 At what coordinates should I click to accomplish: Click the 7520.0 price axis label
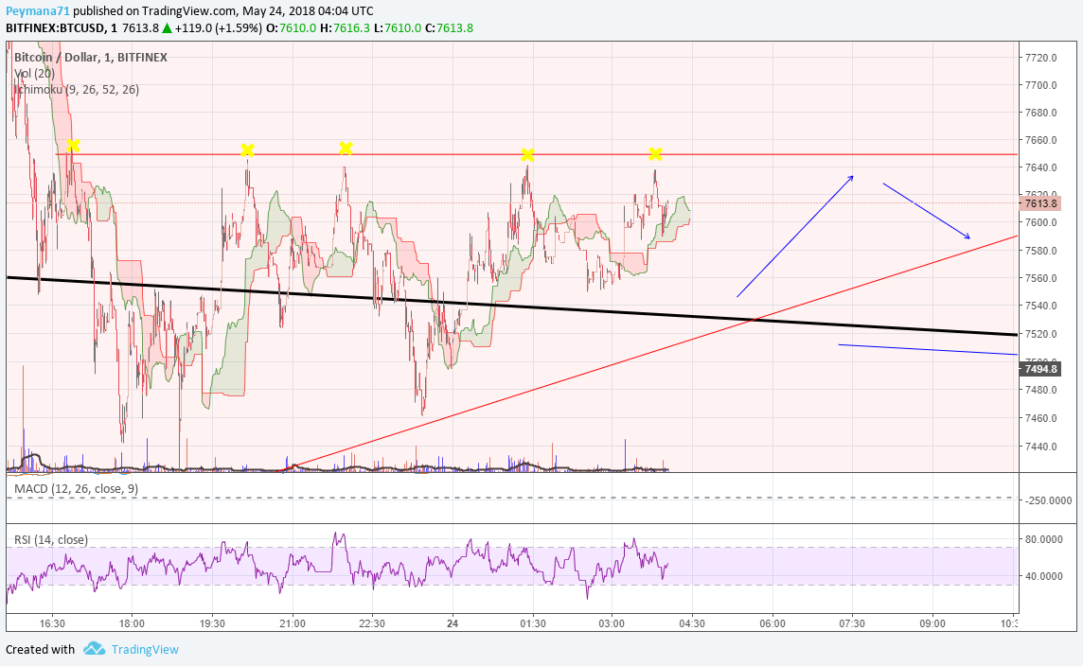click(x=1040, y=334)
